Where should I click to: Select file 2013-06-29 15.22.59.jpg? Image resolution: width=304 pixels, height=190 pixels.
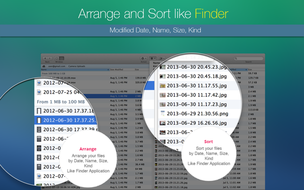click(x=173, y=173)
